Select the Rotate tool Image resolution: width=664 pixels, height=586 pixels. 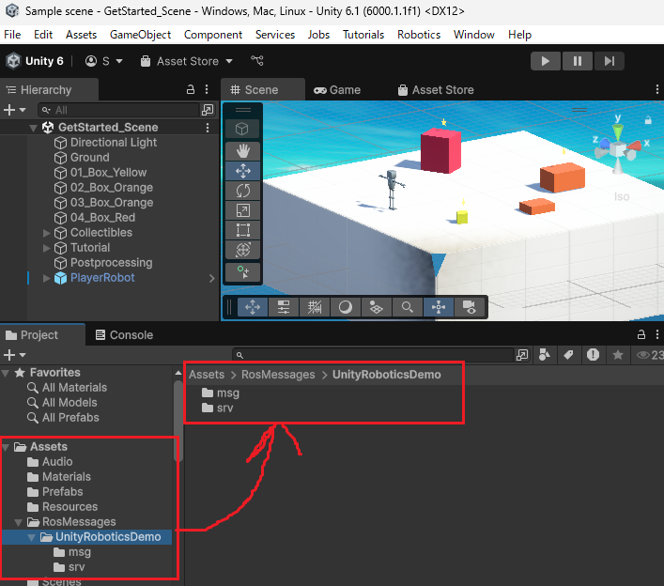(242, 191)
